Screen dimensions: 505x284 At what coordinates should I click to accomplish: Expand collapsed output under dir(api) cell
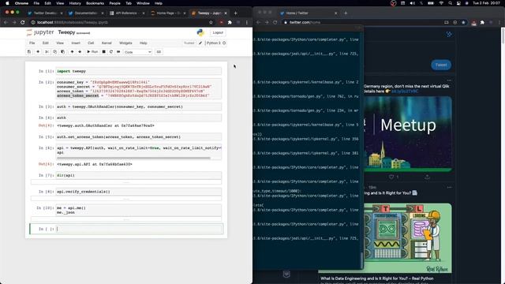coord(126,182)
